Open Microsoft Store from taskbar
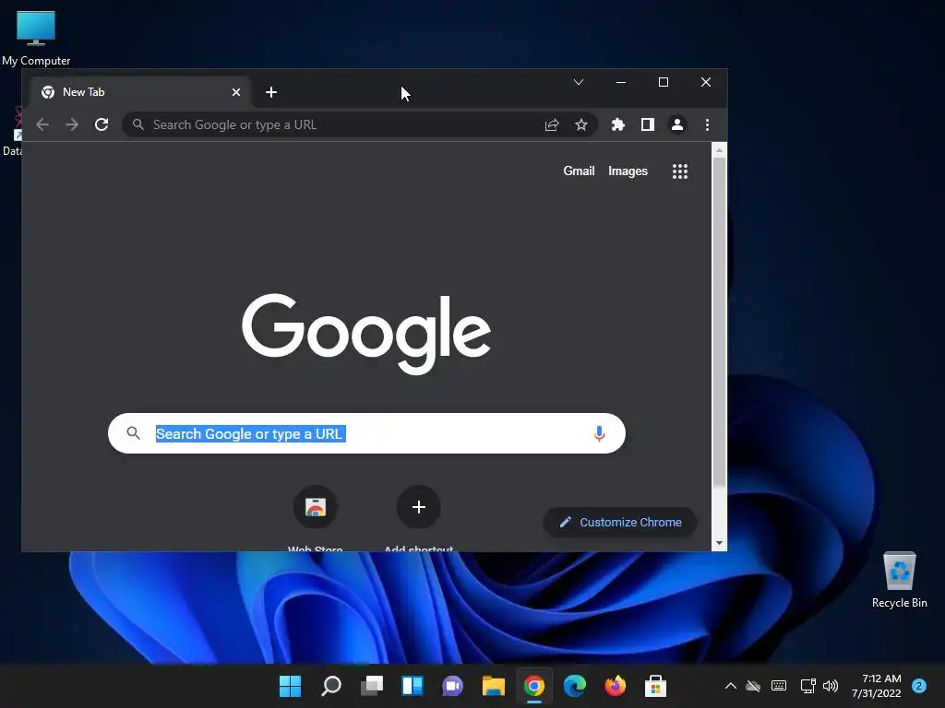This screenshot has height=708, width=945. pos(656,686)
